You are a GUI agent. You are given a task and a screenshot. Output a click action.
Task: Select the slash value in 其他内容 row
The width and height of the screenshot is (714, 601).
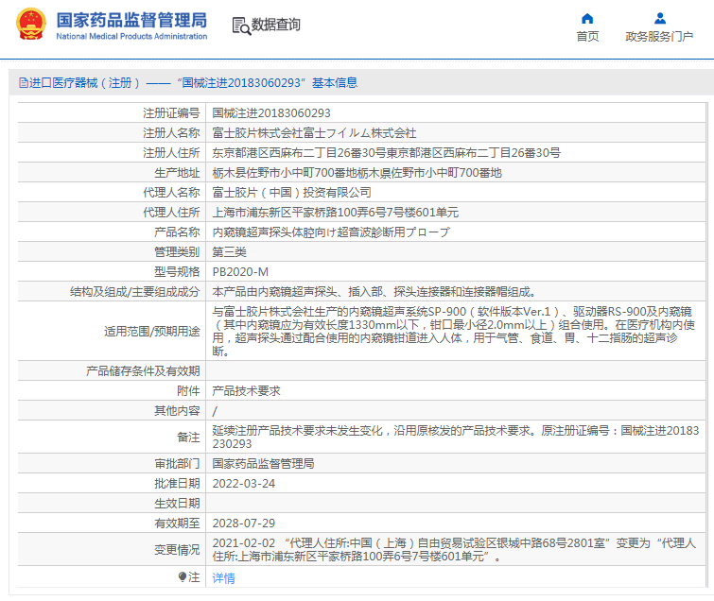coord(215,411)
